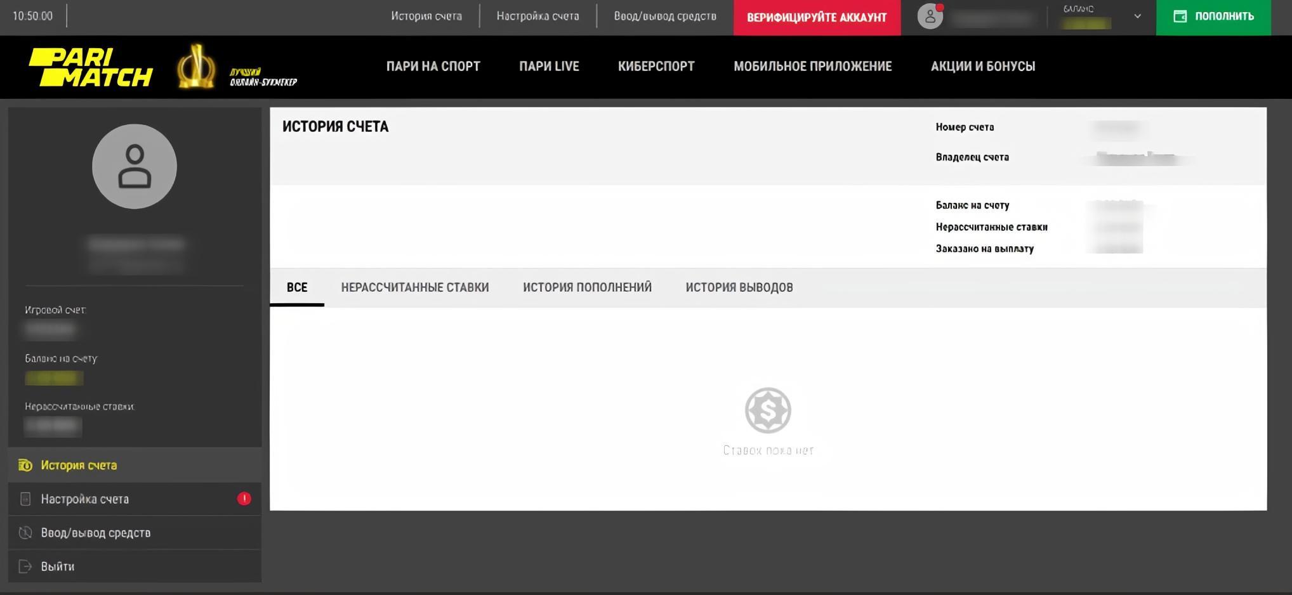The height and width of the screenshot is (595, 1292).
Task: Go to Пари Live section
Action: [x=549, y=66]
